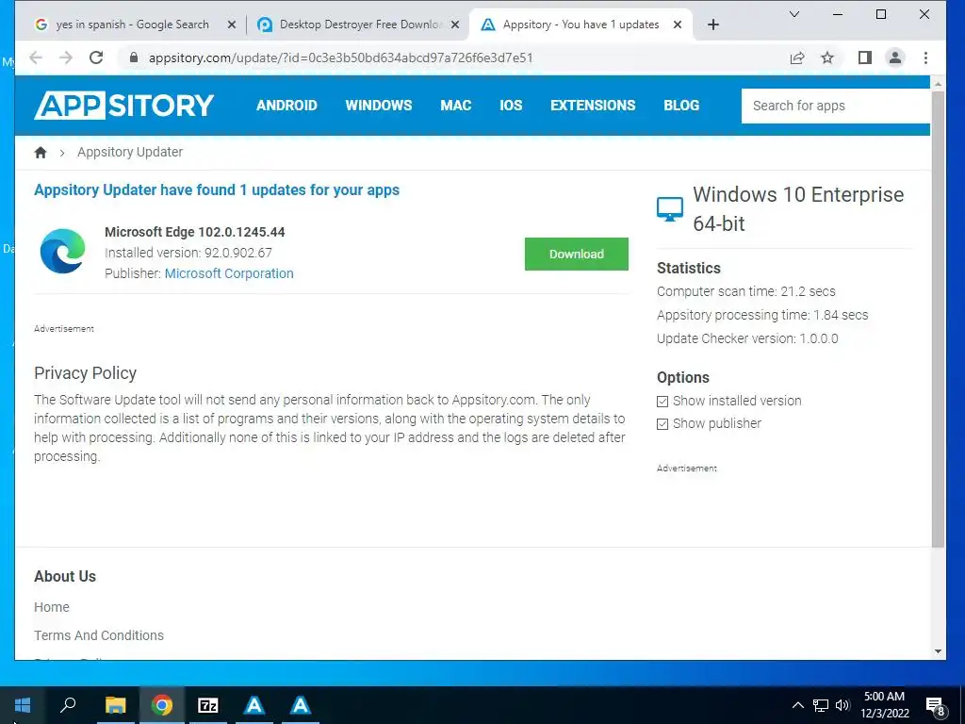This screenshot has width=965, height=724.
Task: Open the WINDOWS menu
Action: coord(379,106)
